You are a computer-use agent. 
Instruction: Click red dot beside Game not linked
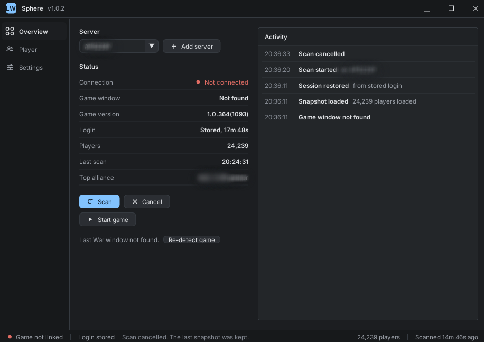coord(10,337)
